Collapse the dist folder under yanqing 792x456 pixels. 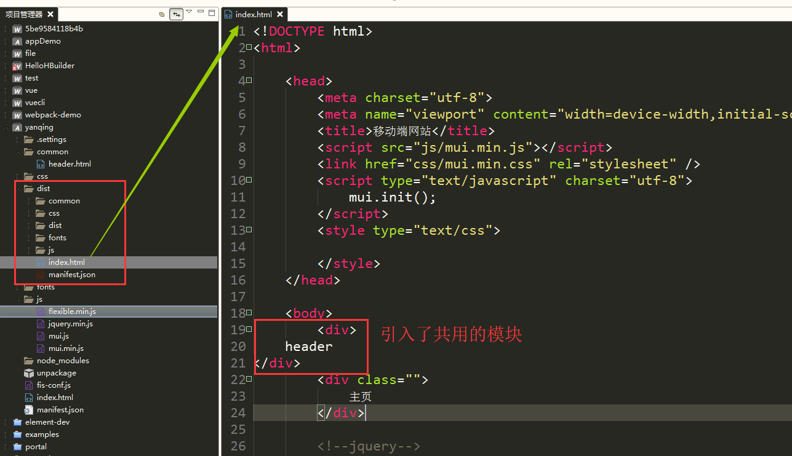pyautogui.click(x=19, y=189)
